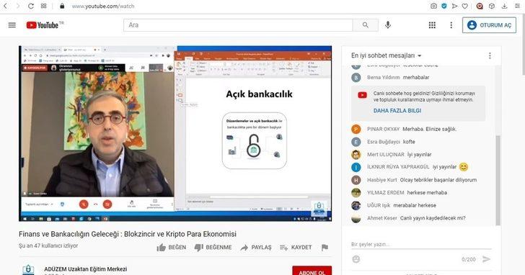
Task: Go forward in the browser
Action: [18, 6]
